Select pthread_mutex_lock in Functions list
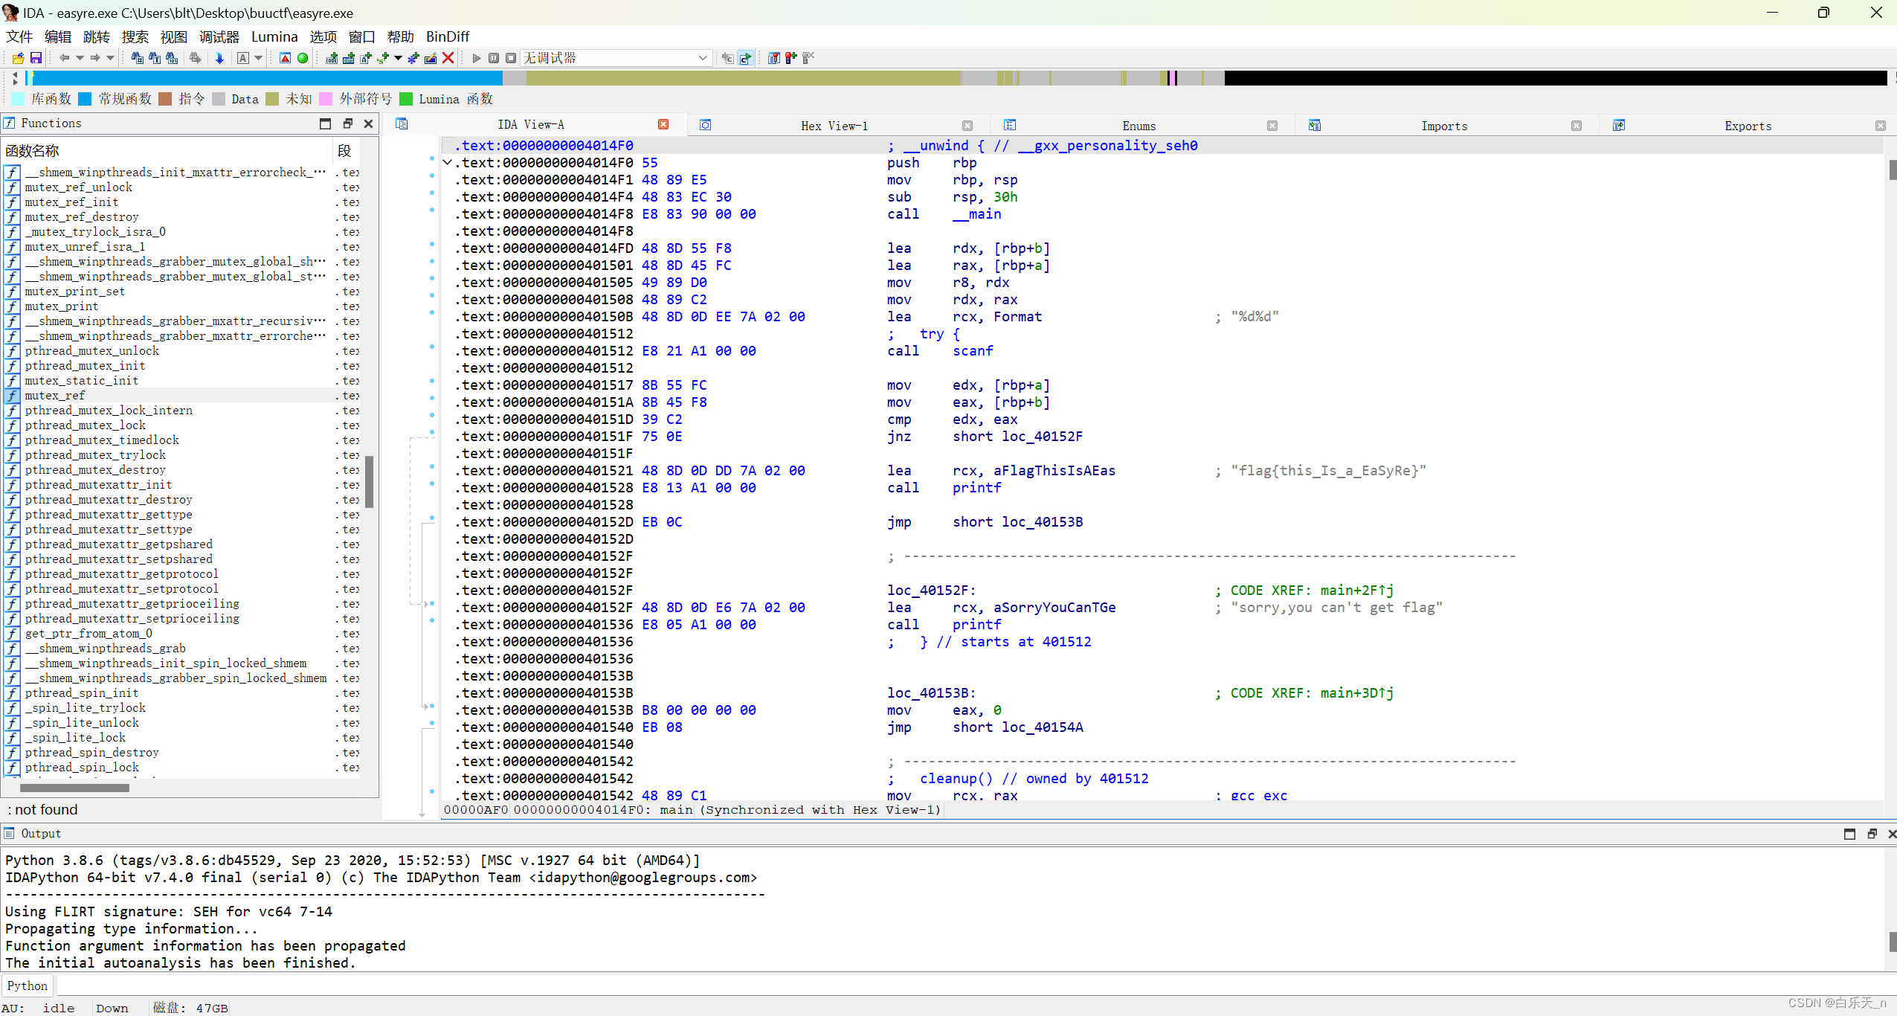This screenshot has height=1016, width=1897. [x=85, y=425]
